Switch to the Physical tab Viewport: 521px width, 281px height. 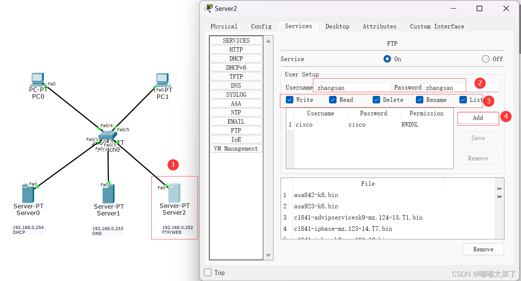tap(224, 26)
